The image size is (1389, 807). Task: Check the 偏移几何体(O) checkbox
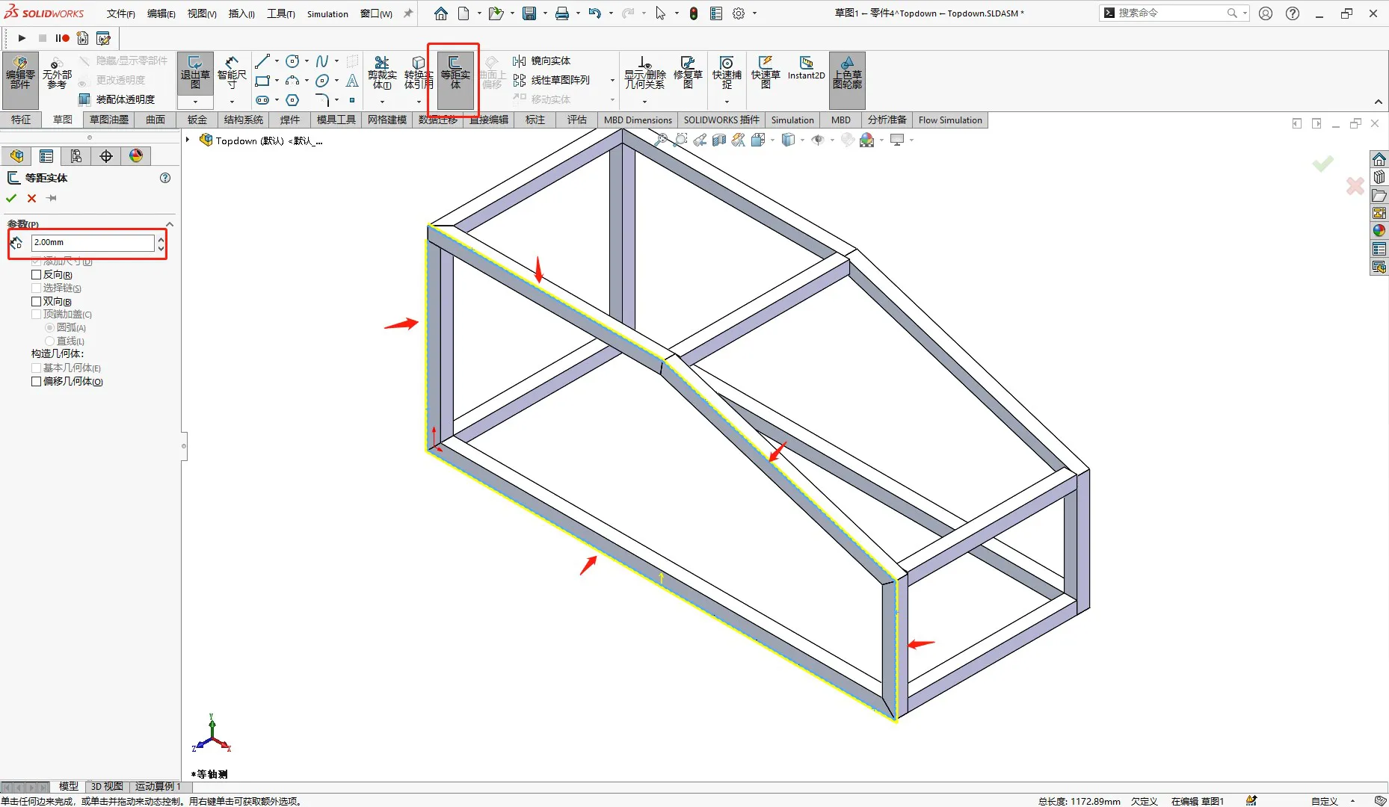click(36, 382)
